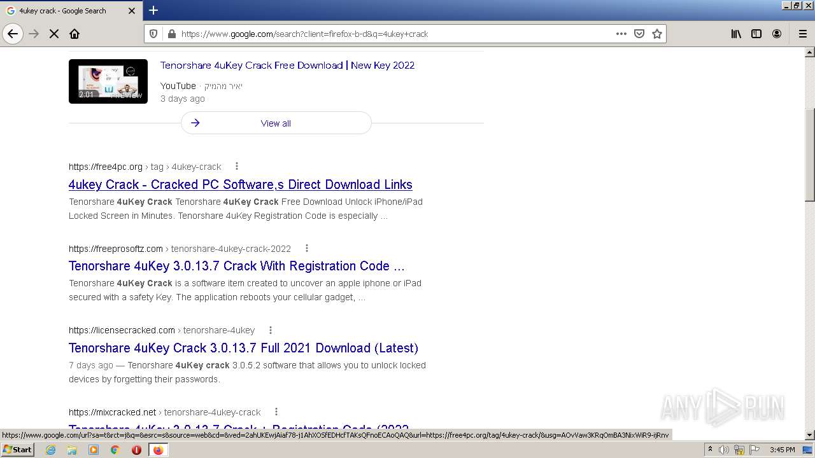Open the volume control in the tray
The height and width of the screenshot is (458, 815).
pyautogui.click(x=724, y=450)
